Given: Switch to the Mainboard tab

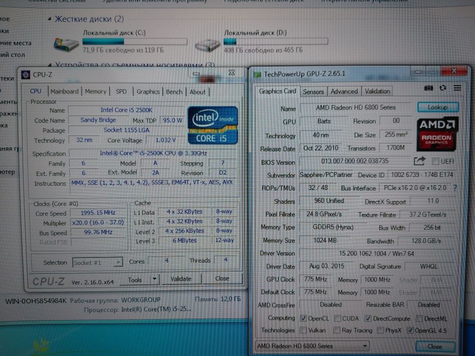Looking at the screenshot, I should click(64, 92).
